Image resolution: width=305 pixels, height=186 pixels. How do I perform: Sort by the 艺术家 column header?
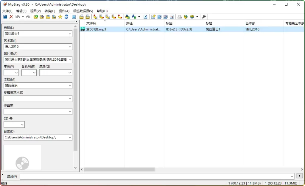coord(264,23)
